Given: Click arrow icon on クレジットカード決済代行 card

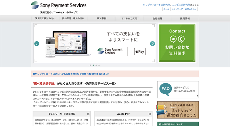Looking at the screenshot, I should tap(88, 114).
